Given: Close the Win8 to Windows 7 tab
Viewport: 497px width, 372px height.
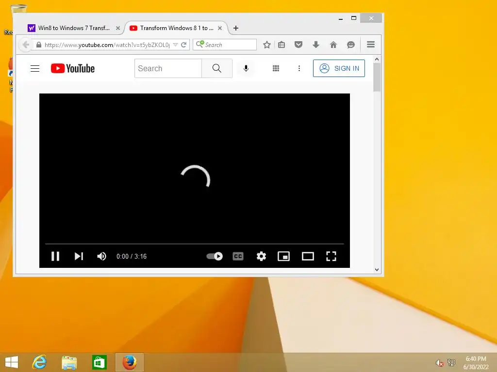Looking at the screenshot, I should [x=118, y=28].
